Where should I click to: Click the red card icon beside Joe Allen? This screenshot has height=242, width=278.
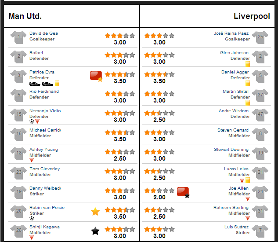183,192
